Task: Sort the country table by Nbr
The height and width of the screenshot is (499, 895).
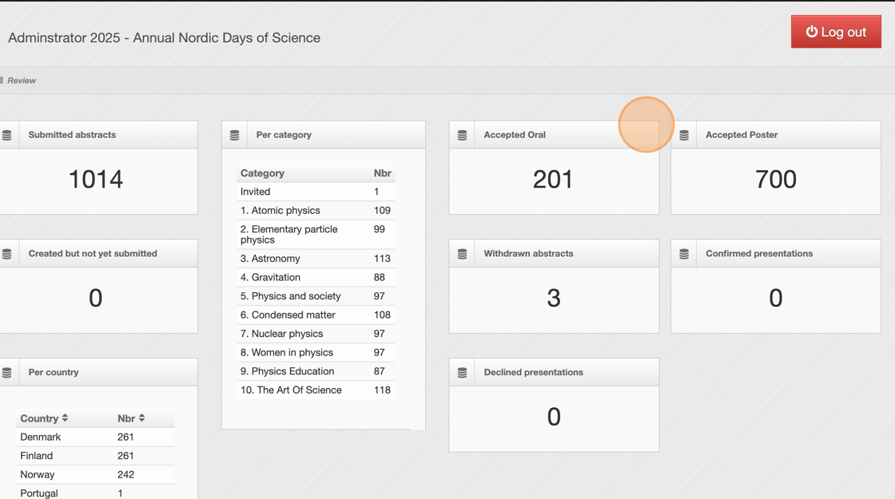Action: pyautogui.click(x=131, y=418)
